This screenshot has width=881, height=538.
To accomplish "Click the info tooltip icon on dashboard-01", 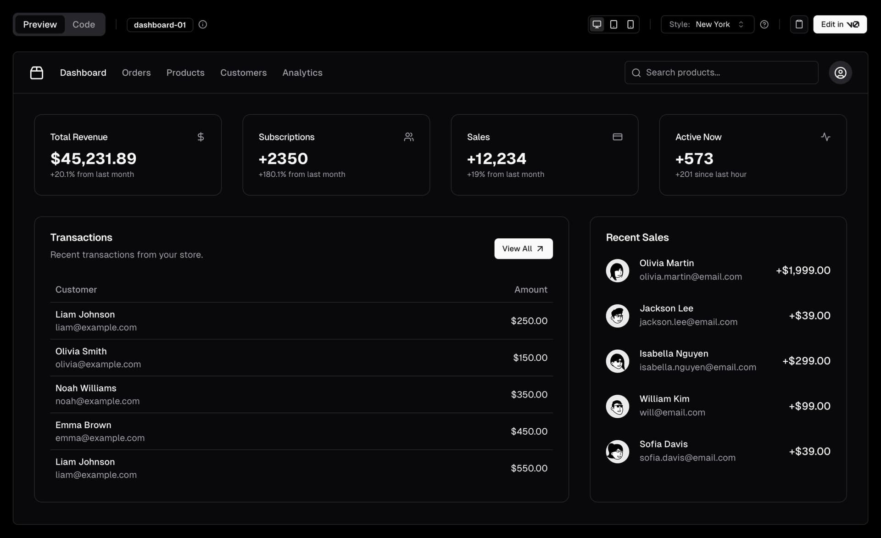I will [202, 24].
